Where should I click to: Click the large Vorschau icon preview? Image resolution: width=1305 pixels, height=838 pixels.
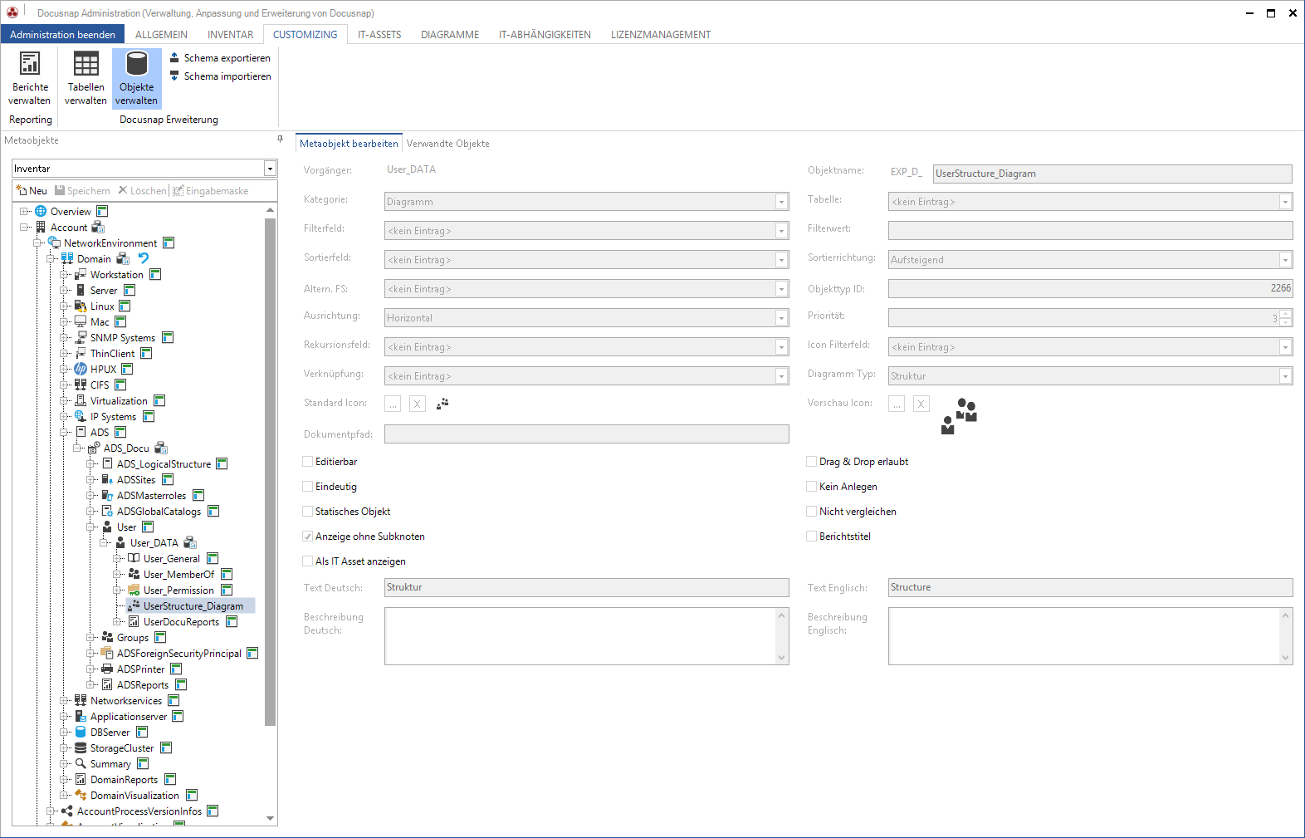(x=960, y=416)
